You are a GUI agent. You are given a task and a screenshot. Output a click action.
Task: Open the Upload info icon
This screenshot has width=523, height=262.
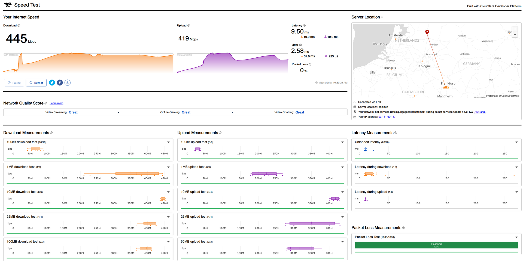[x=188, y=26]
